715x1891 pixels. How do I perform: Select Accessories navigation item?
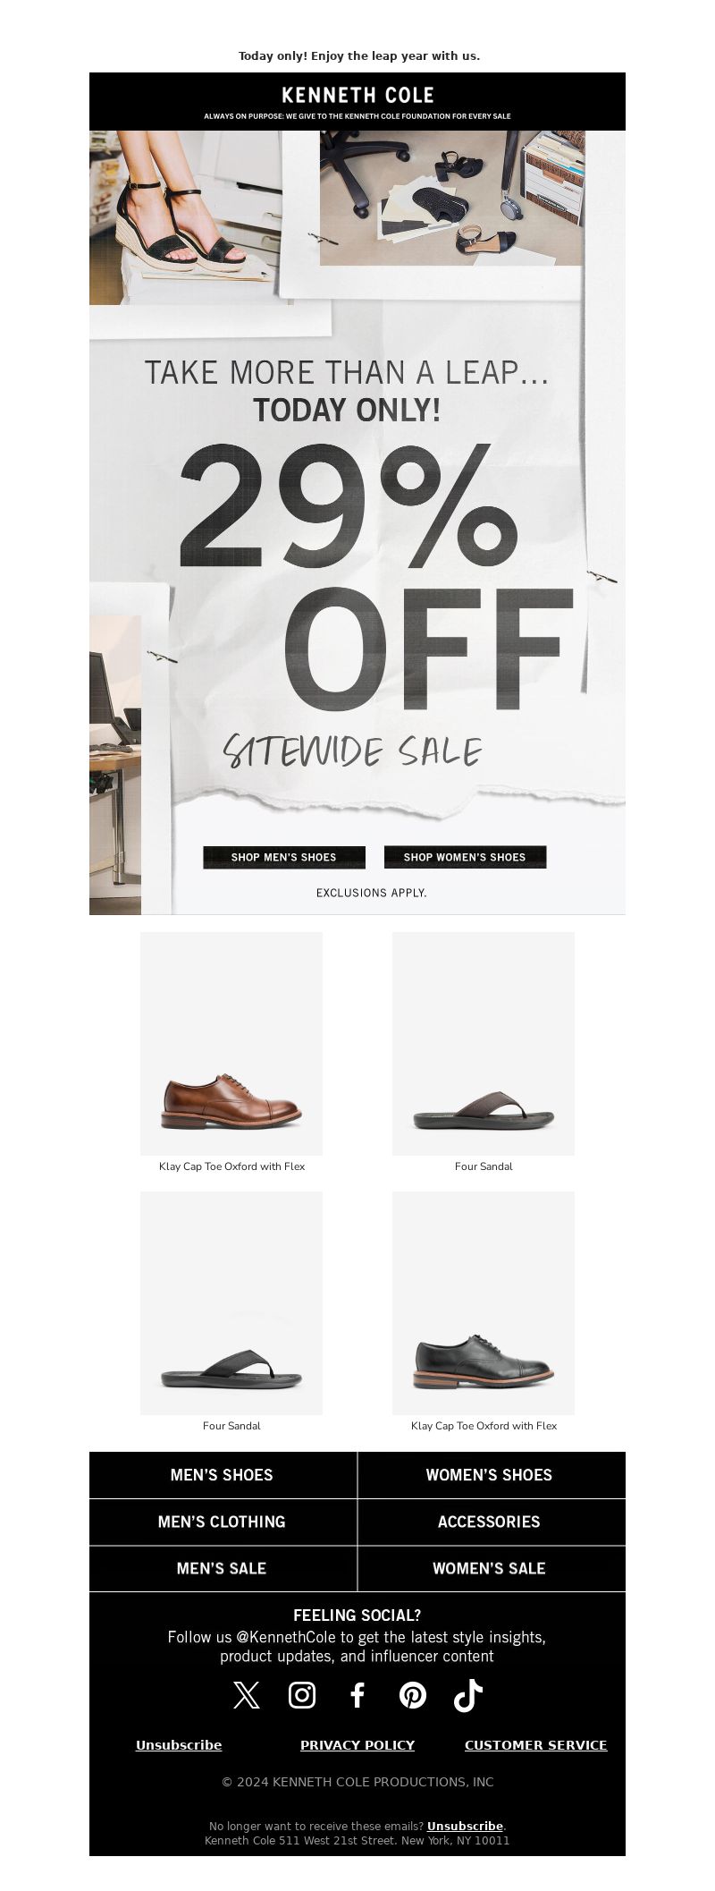point(492,1522)
